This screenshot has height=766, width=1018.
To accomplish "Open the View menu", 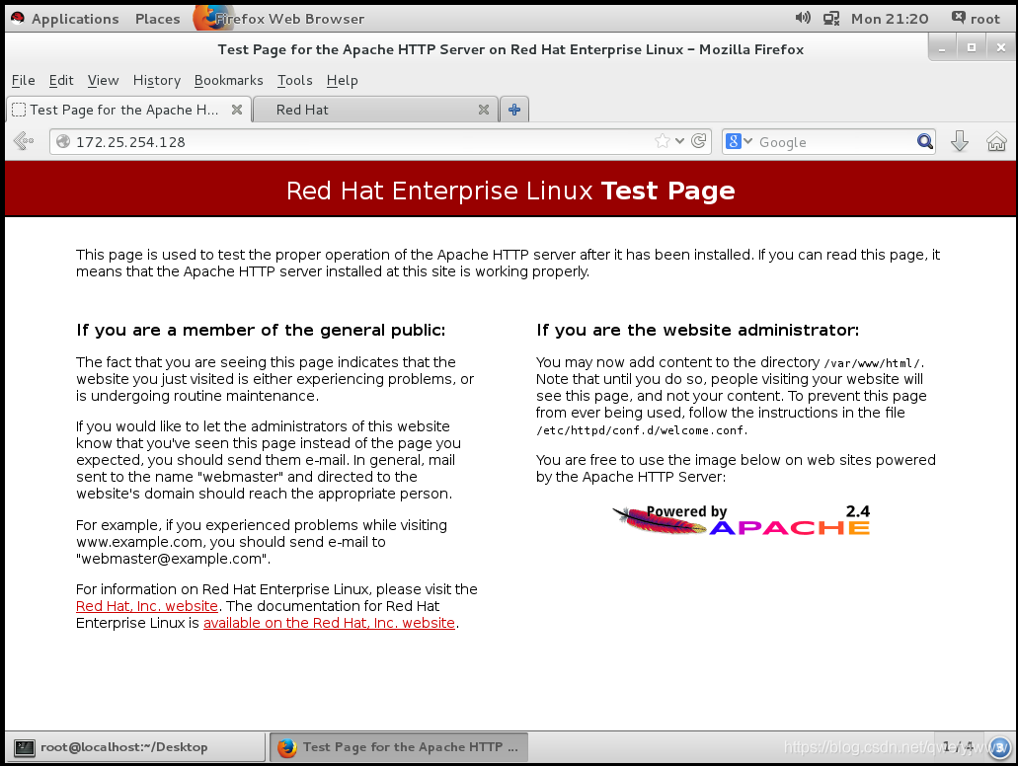I will 104,81.
